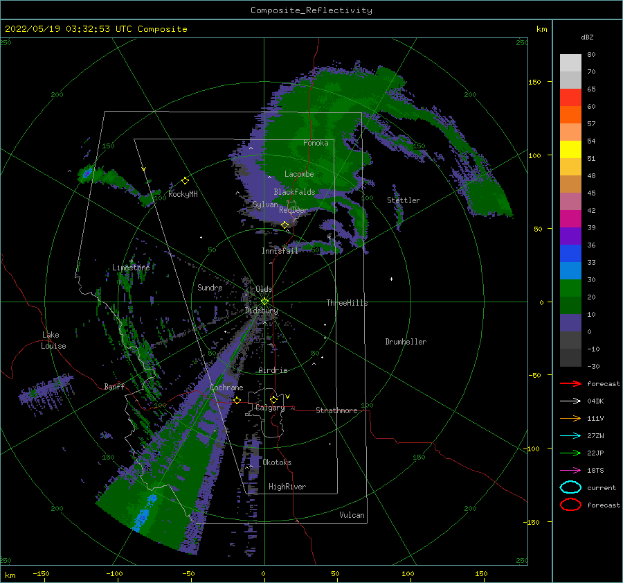Image resolution: width=623 pixels, height=583 pixels.
Task: Click the Innisfail city label
Action: pyautogui.click(x=280, y=251)
